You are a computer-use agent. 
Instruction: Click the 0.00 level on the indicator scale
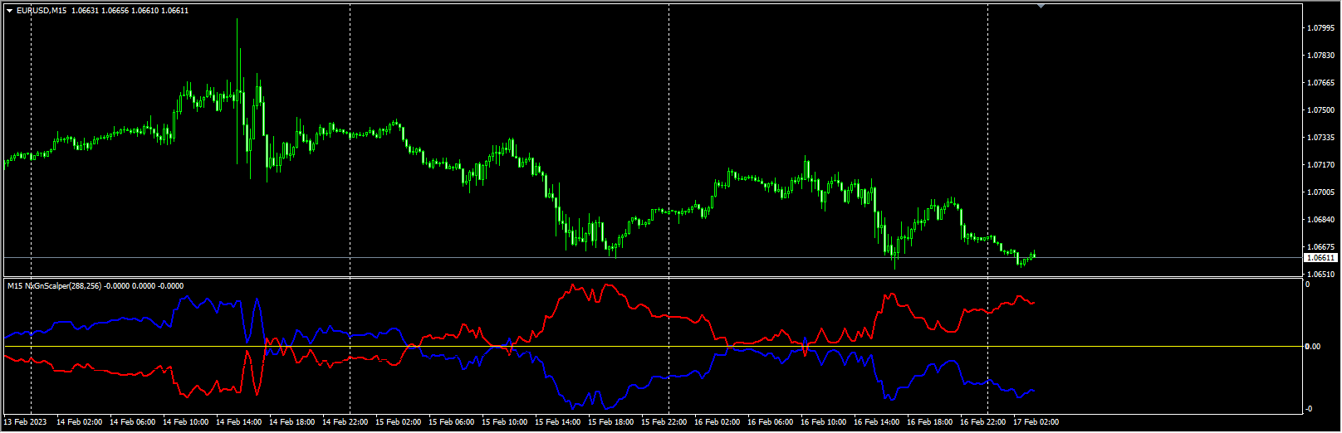(1313, 346)
